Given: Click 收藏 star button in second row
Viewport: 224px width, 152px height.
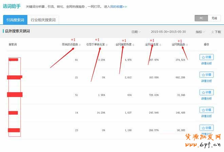Looking at the screenshot, I should (206, 75).
